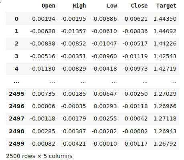The image size is (184, 160).
Task: Click Target value 1.44350
Action: 165,19
